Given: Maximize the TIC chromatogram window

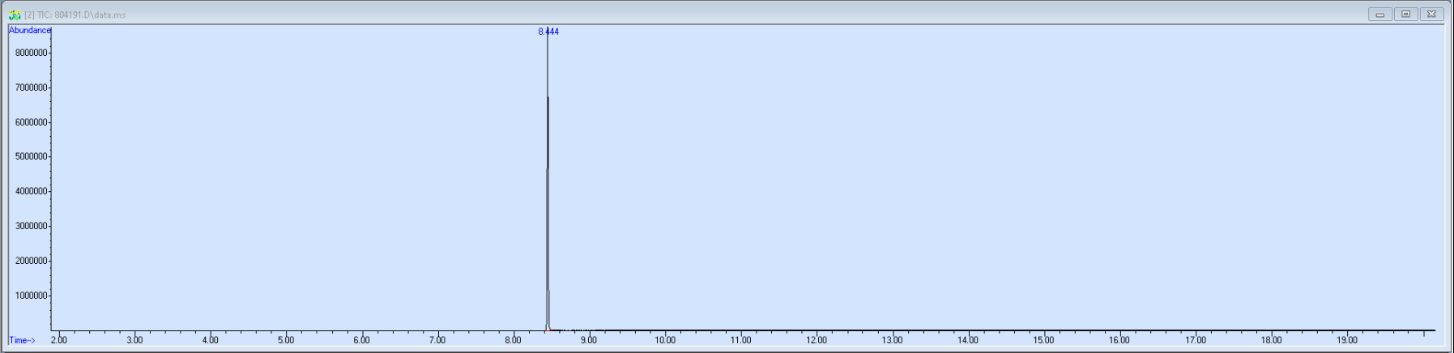Looking at the screenshot, I should coord(1406,14).
